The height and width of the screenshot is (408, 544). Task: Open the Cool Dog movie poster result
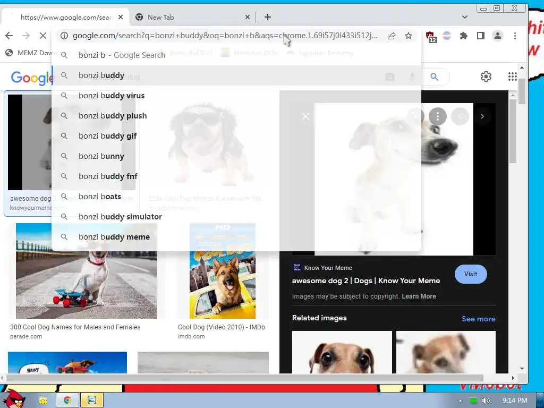(x=223, y=270)
